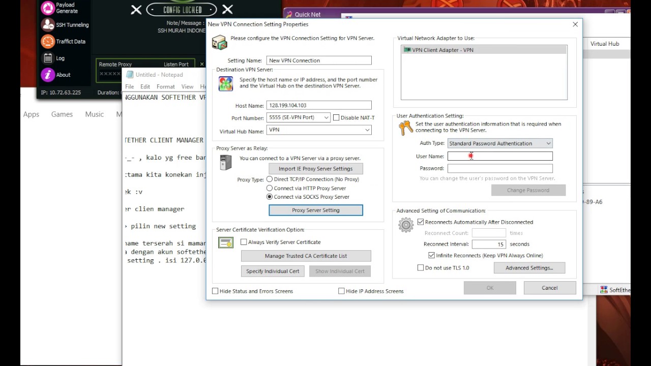
Task: Close the VPN Connection Setting Properties dialog
Action: coord(575,24)
